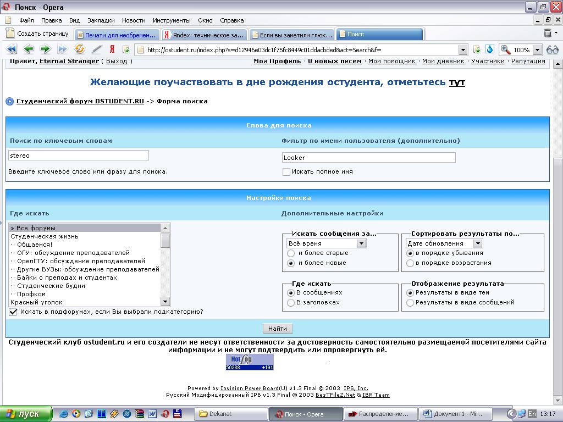Open Word from the quick launch bar
Viewport: 563px width, 422px height.
point(152,414)
